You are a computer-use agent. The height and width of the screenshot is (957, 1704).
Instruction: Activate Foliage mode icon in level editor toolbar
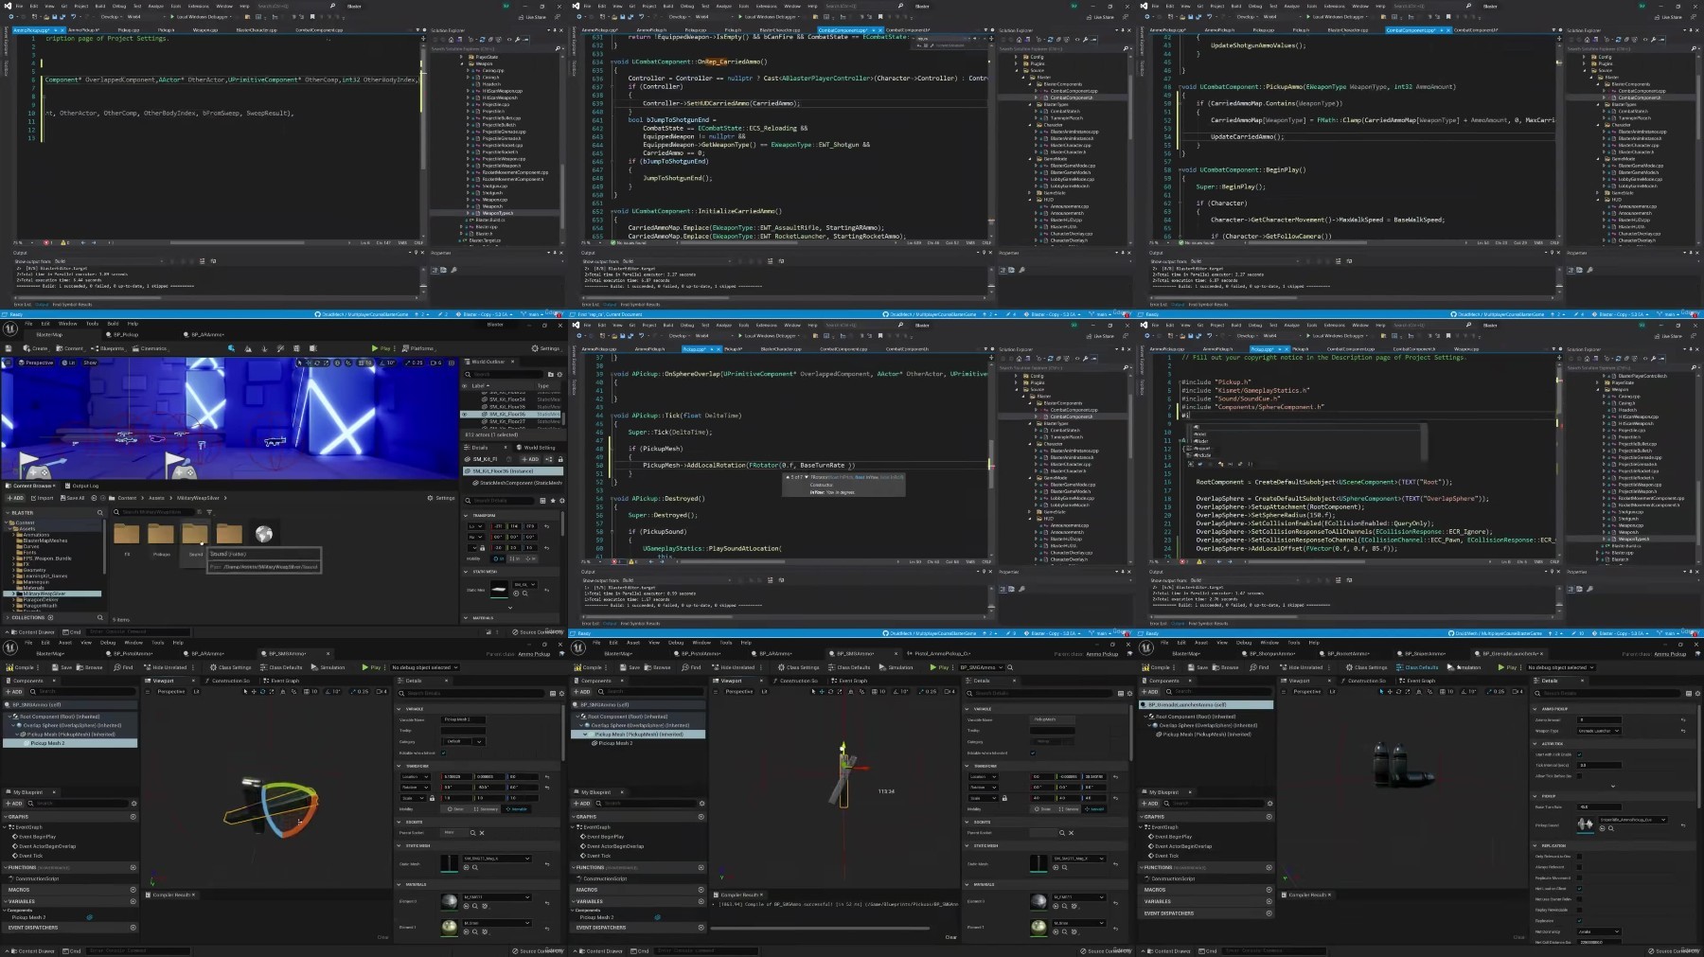pyautogui.click(x=264, y=348)
